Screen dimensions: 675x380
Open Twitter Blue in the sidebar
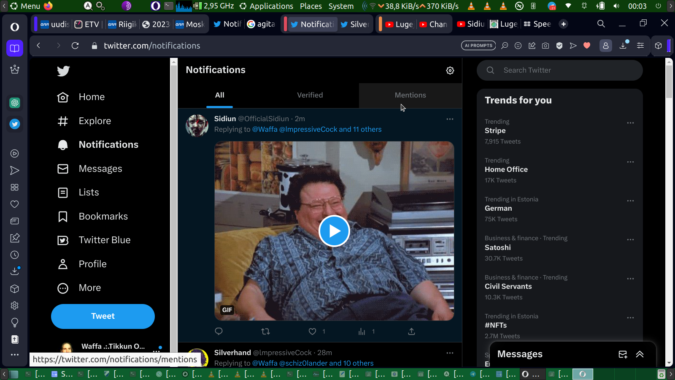(104, 240)
